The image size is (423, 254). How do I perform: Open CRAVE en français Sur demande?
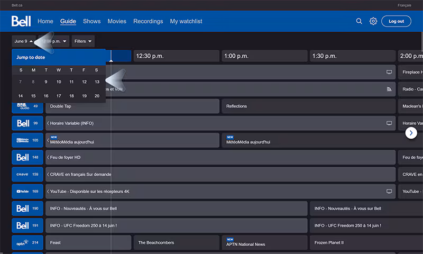220,174
